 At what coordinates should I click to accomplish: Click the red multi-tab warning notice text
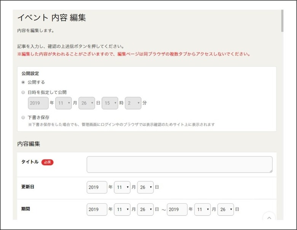click(134, 54)
